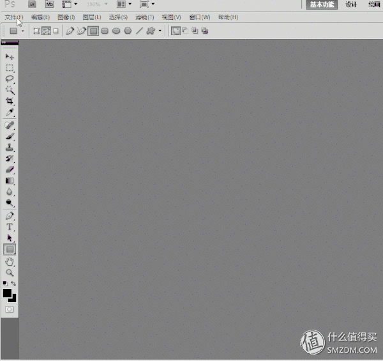The width and height of the screenshot is (383, 361).
Task: Open the shape geometry options arrow
Action: [x=160, y=31]
